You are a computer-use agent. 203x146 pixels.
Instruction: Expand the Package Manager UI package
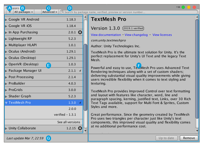point(6,71)
